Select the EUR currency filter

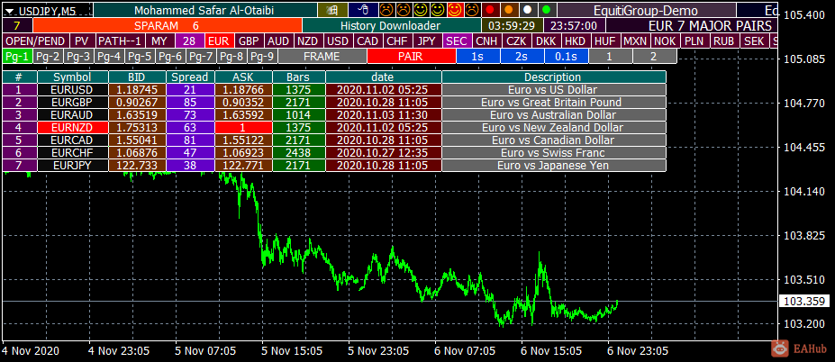218,41
